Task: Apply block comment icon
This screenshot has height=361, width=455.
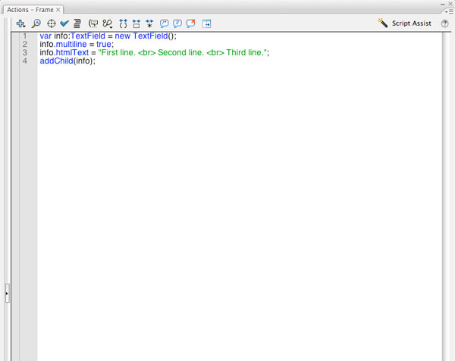Action: tap(164, 23)
